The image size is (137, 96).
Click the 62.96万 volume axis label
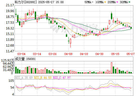point(8,67)
